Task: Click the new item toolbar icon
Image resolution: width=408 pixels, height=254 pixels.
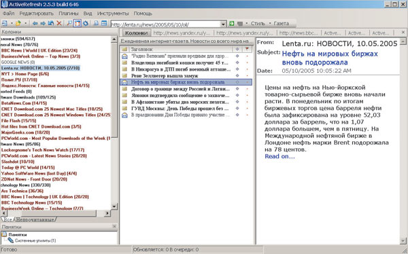Action: pyautogui.click(x=5, y=23)
